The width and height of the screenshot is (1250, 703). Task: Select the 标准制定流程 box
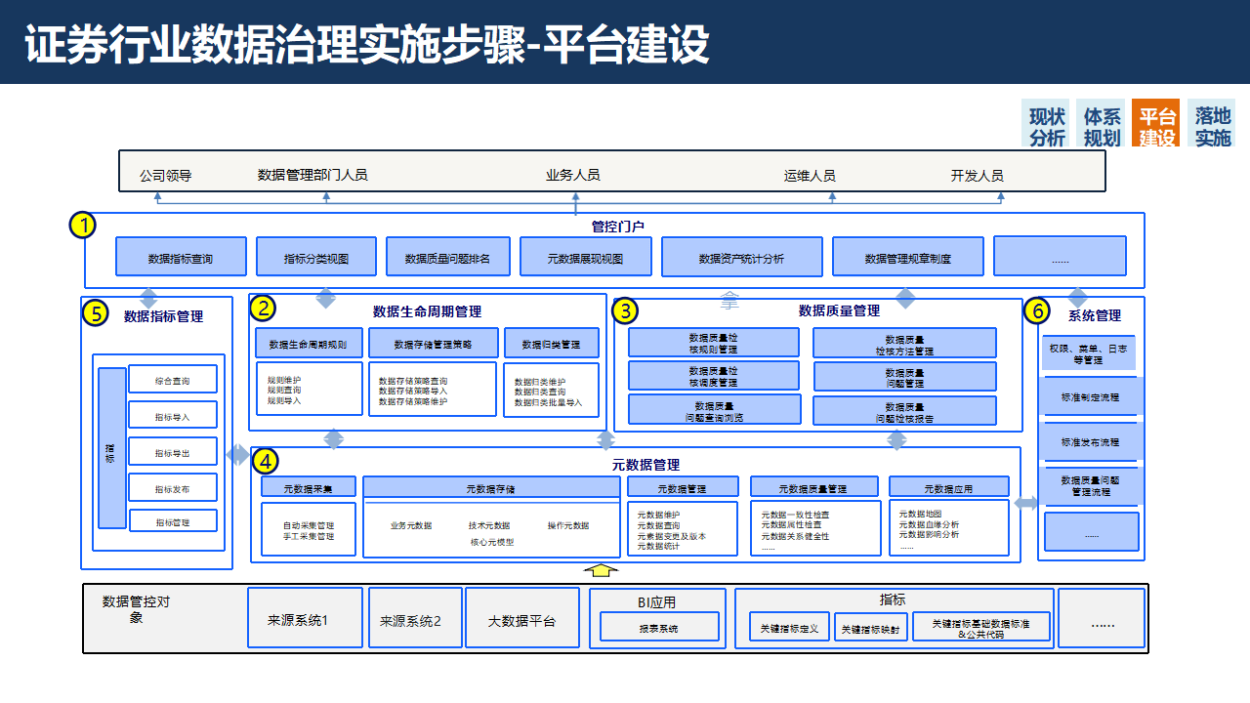pyautogui.click(x=1091, y=397)
